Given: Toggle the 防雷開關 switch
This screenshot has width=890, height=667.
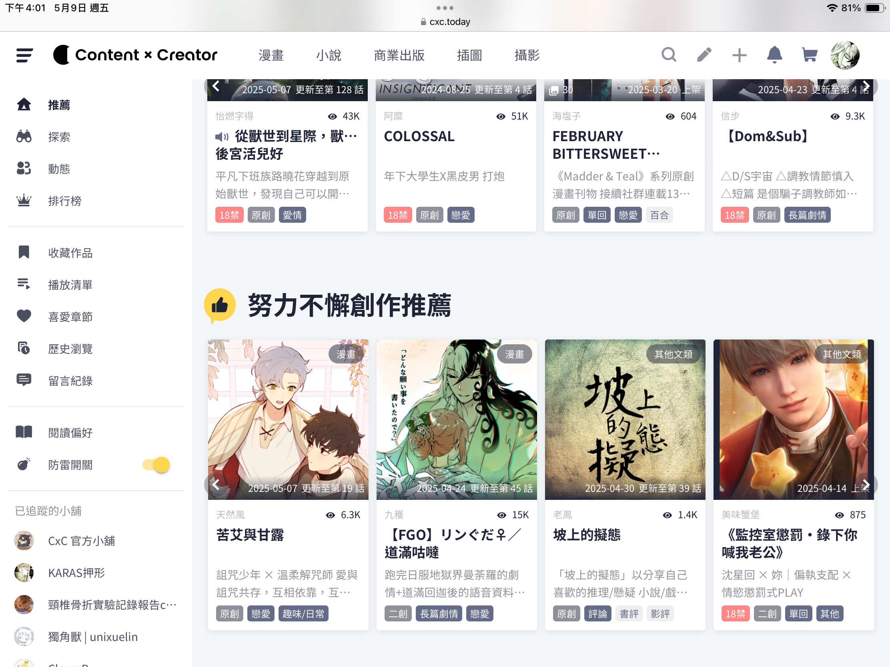Looking at the screenshot, I should coord(156,465).
